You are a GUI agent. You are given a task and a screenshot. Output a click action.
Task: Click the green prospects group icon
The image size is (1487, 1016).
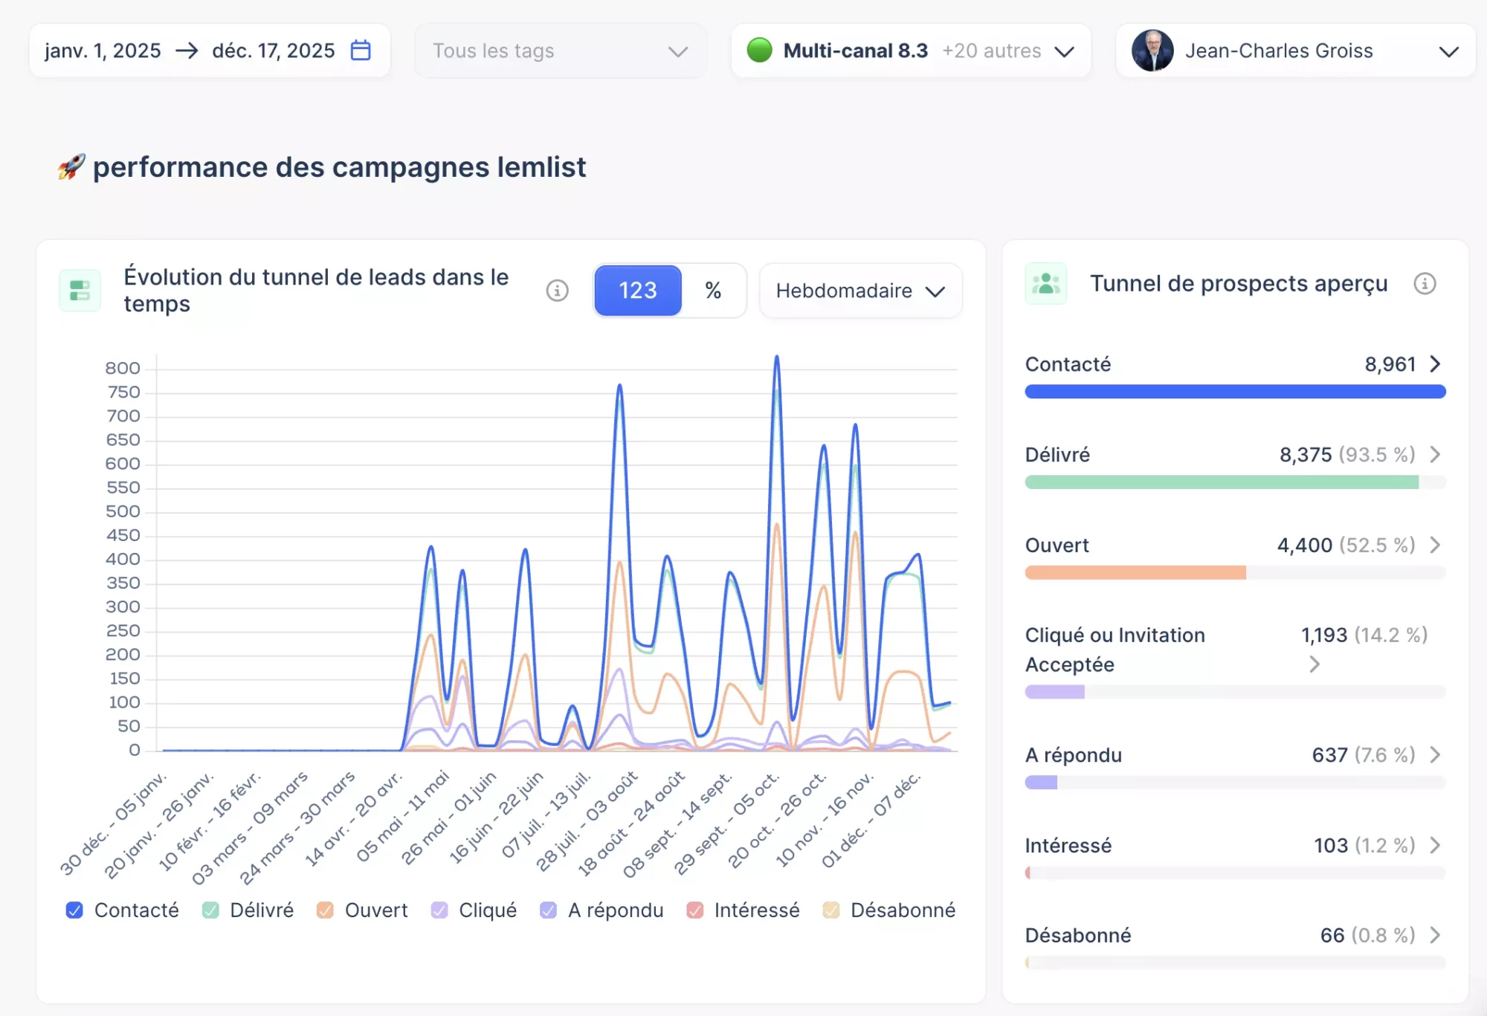tap(1045, 283)
